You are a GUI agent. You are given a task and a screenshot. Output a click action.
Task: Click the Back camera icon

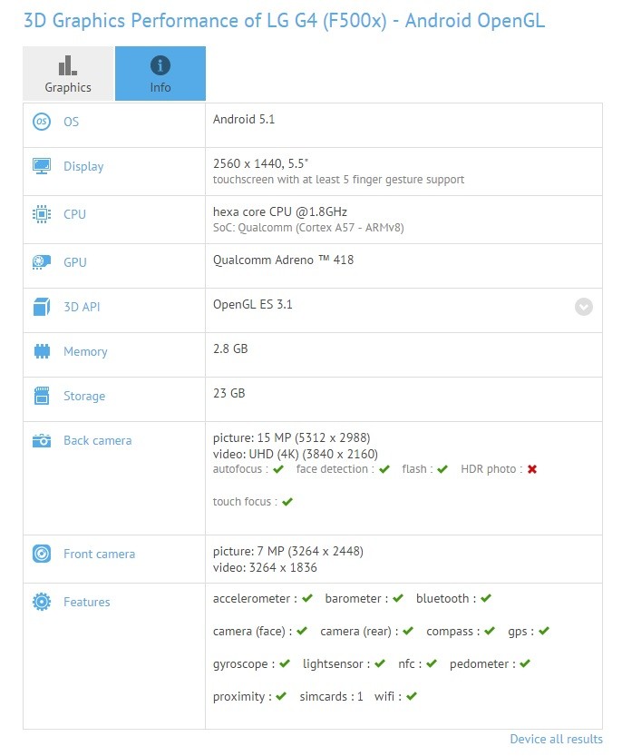[x=42, y=440]
